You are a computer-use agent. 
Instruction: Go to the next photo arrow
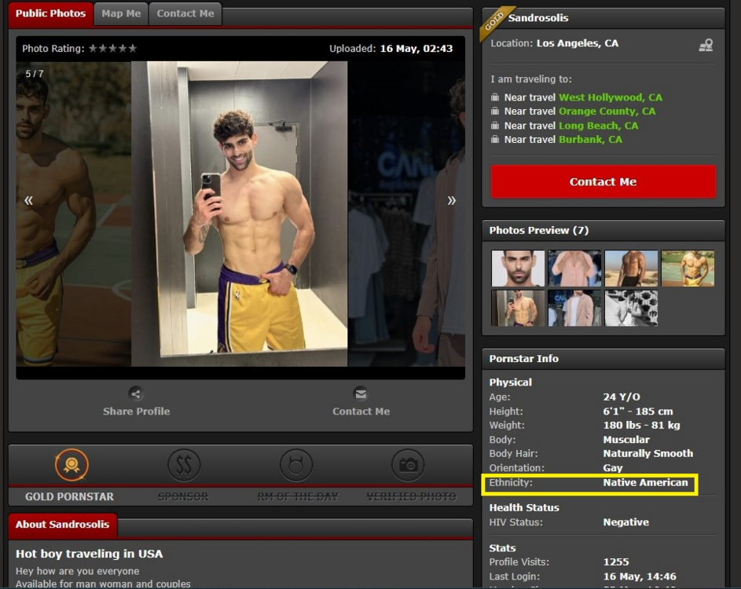[452, 200]
